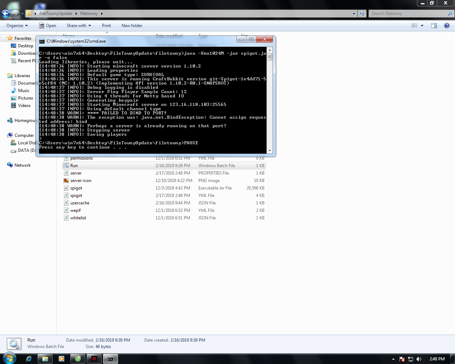The height and width of the screenshot is (364, 455).
Task: Select the server PROPERTIES file icon
Action: (x=66, y=173)
